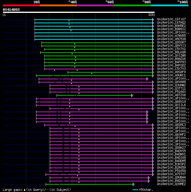Click the yellow gap marker under the C6TJG7 bar

69,21
